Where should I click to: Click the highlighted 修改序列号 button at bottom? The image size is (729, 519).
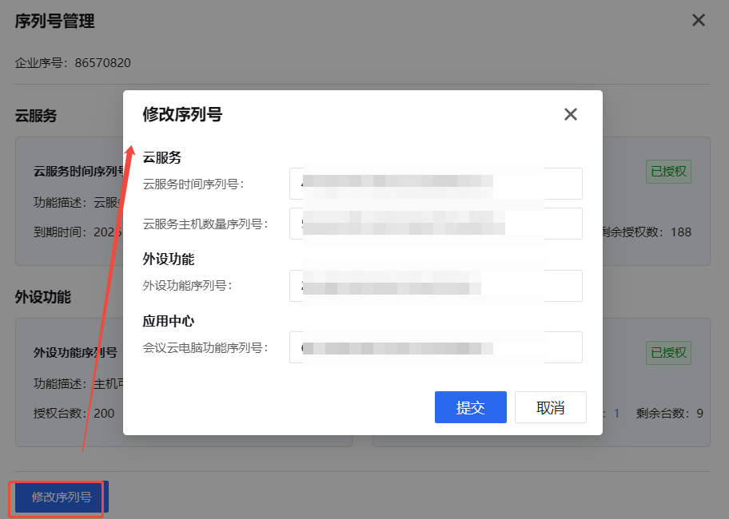pyautogui.click(x=62, y=497)
